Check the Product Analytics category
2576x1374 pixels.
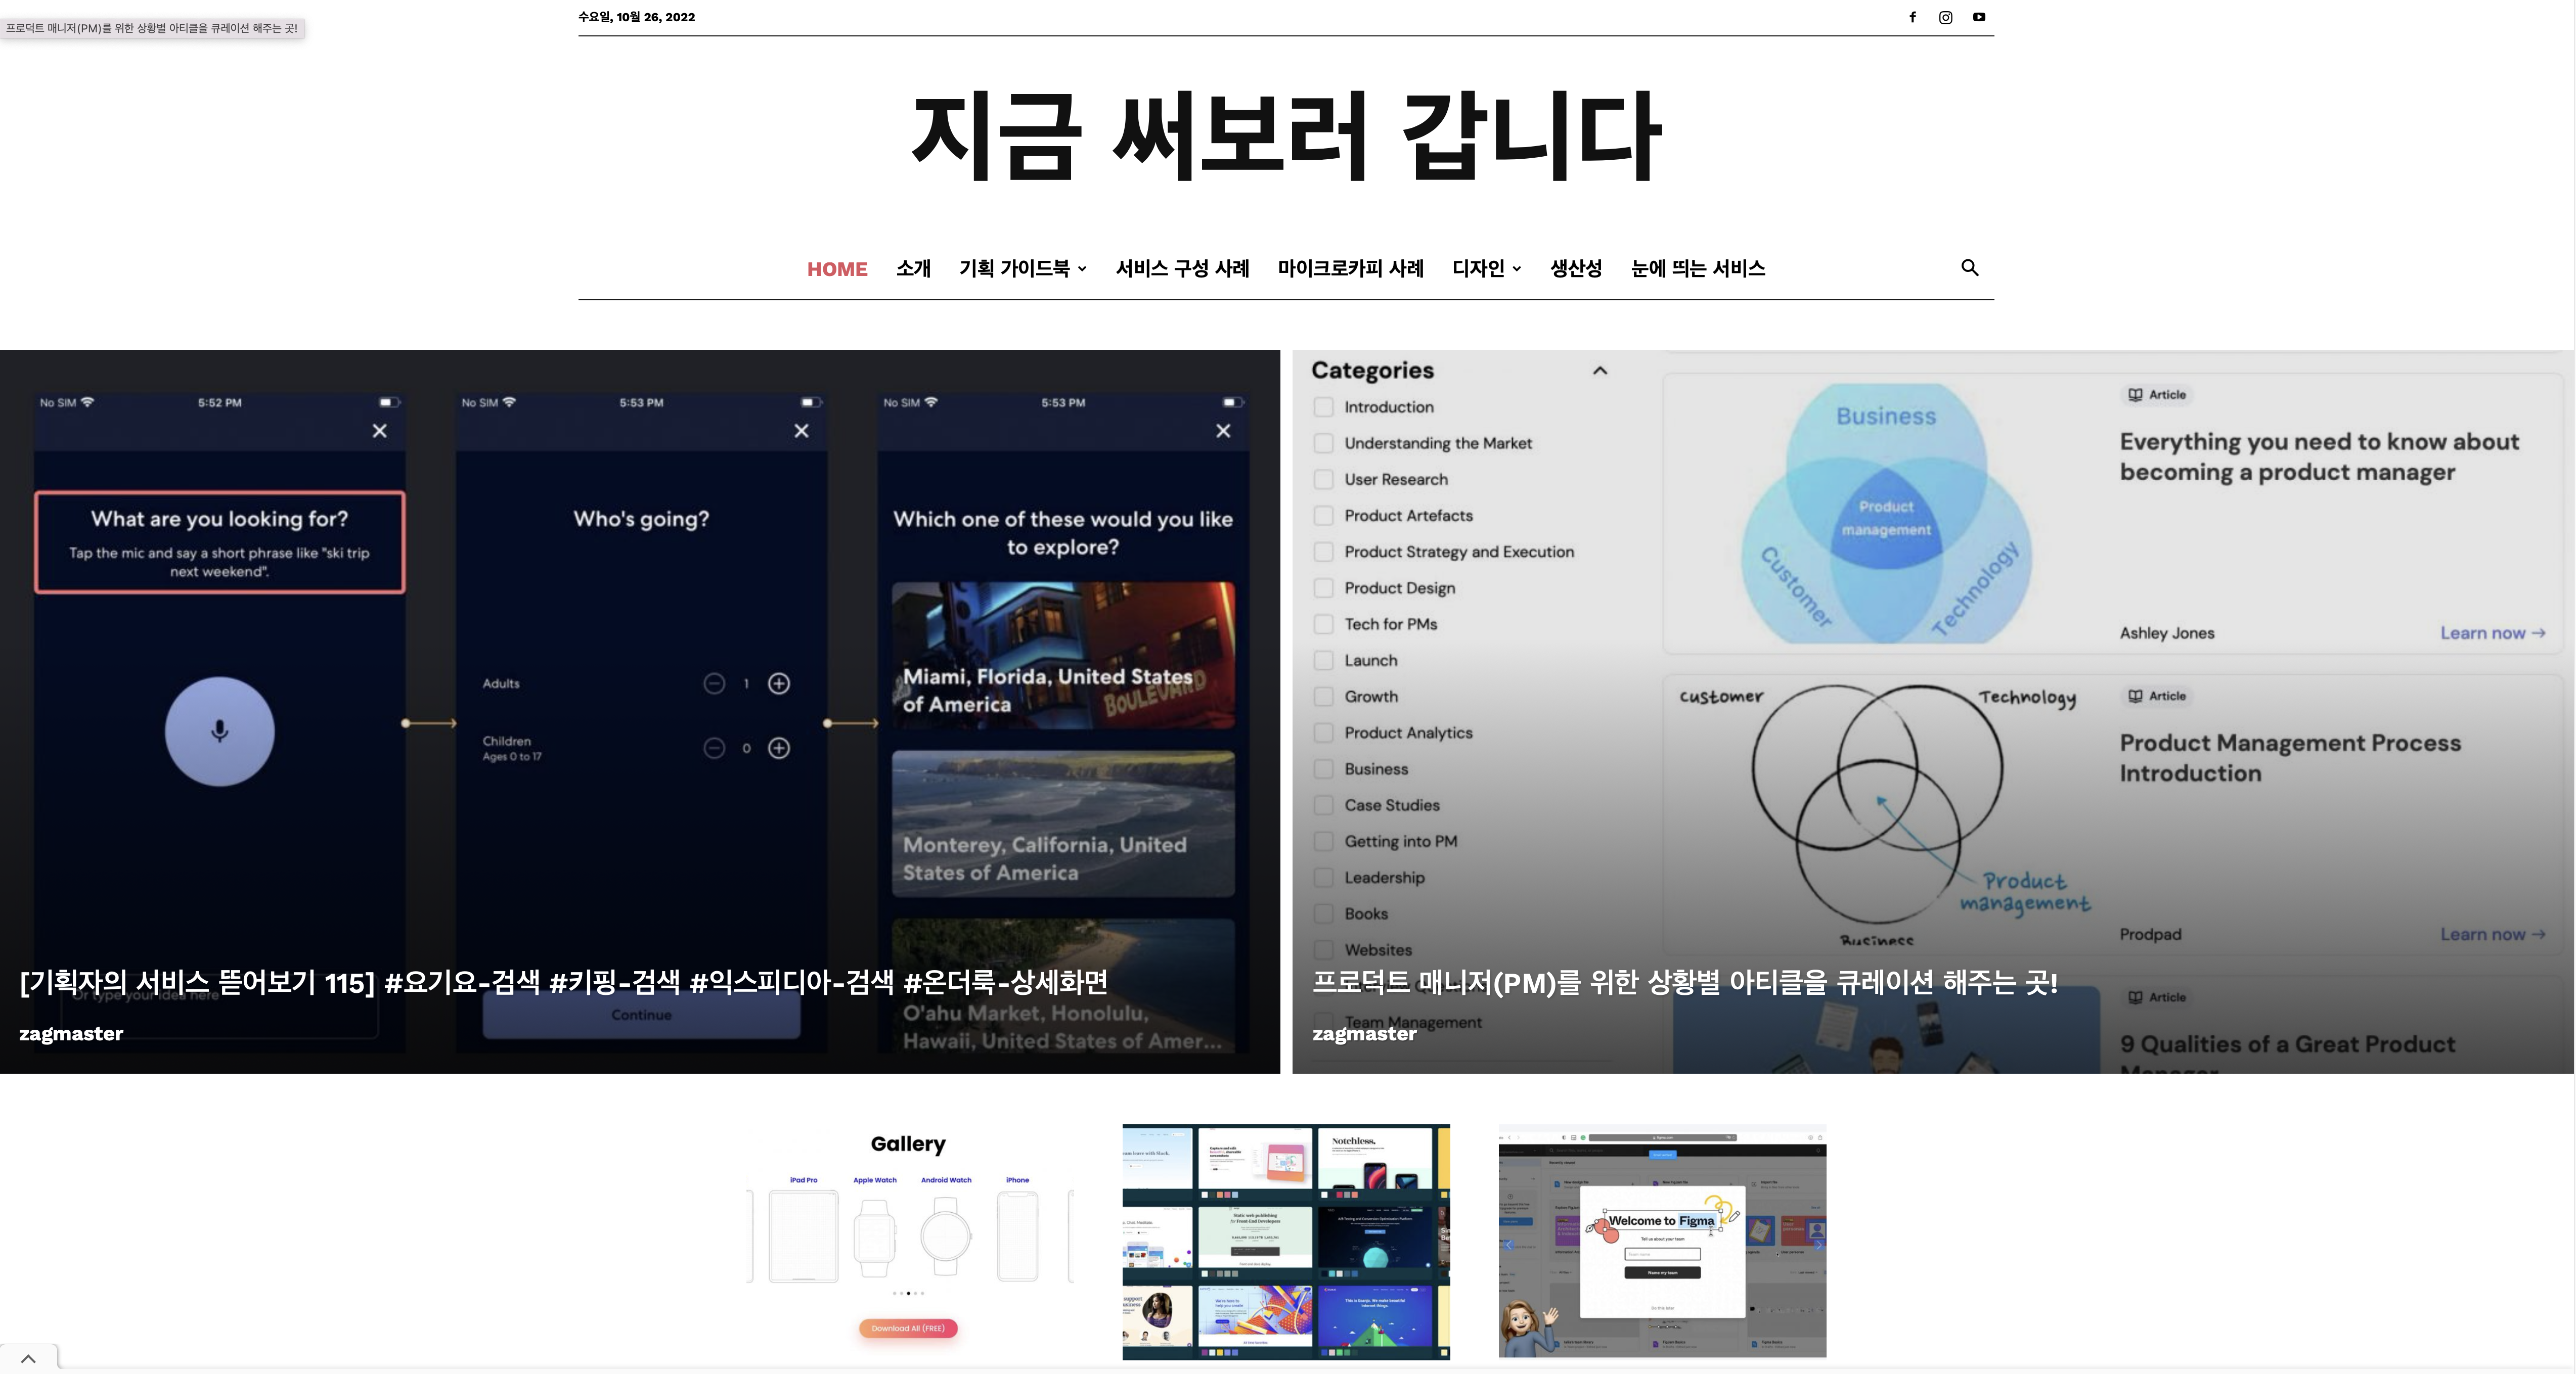point(1323,733)
